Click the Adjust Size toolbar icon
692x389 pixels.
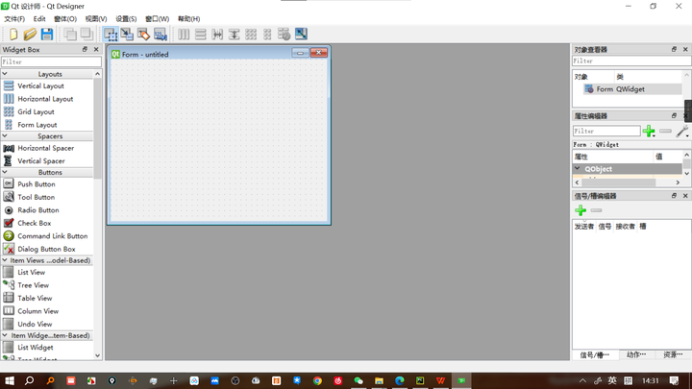(301, 34)
